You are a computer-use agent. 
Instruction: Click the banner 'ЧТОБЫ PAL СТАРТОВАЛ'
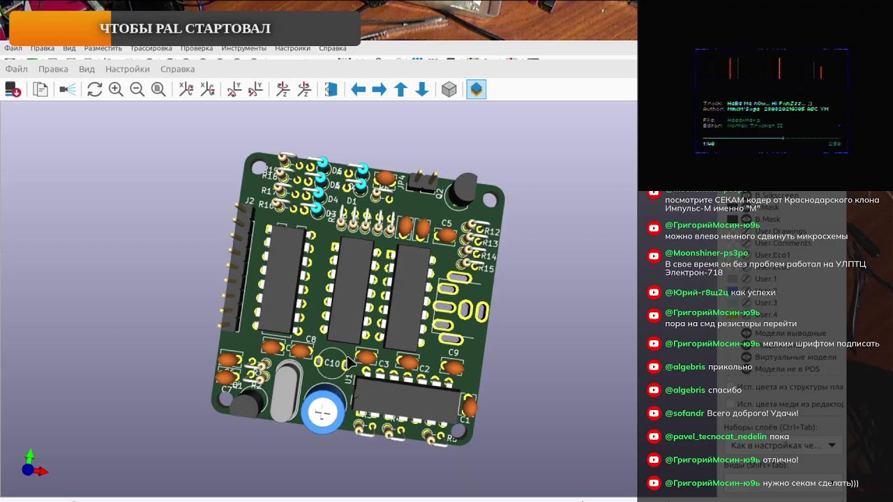tap(185, 29)
